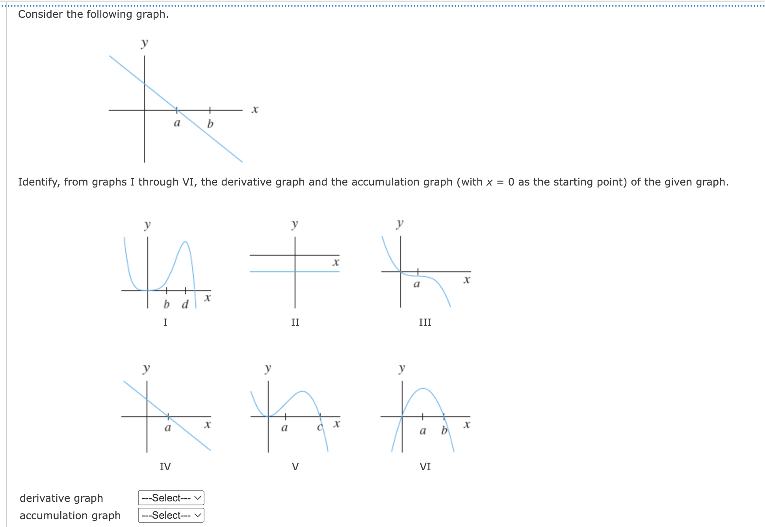Click the 'accumulation graph' label text
Viewport: 765px width, 527px height.
70,516
